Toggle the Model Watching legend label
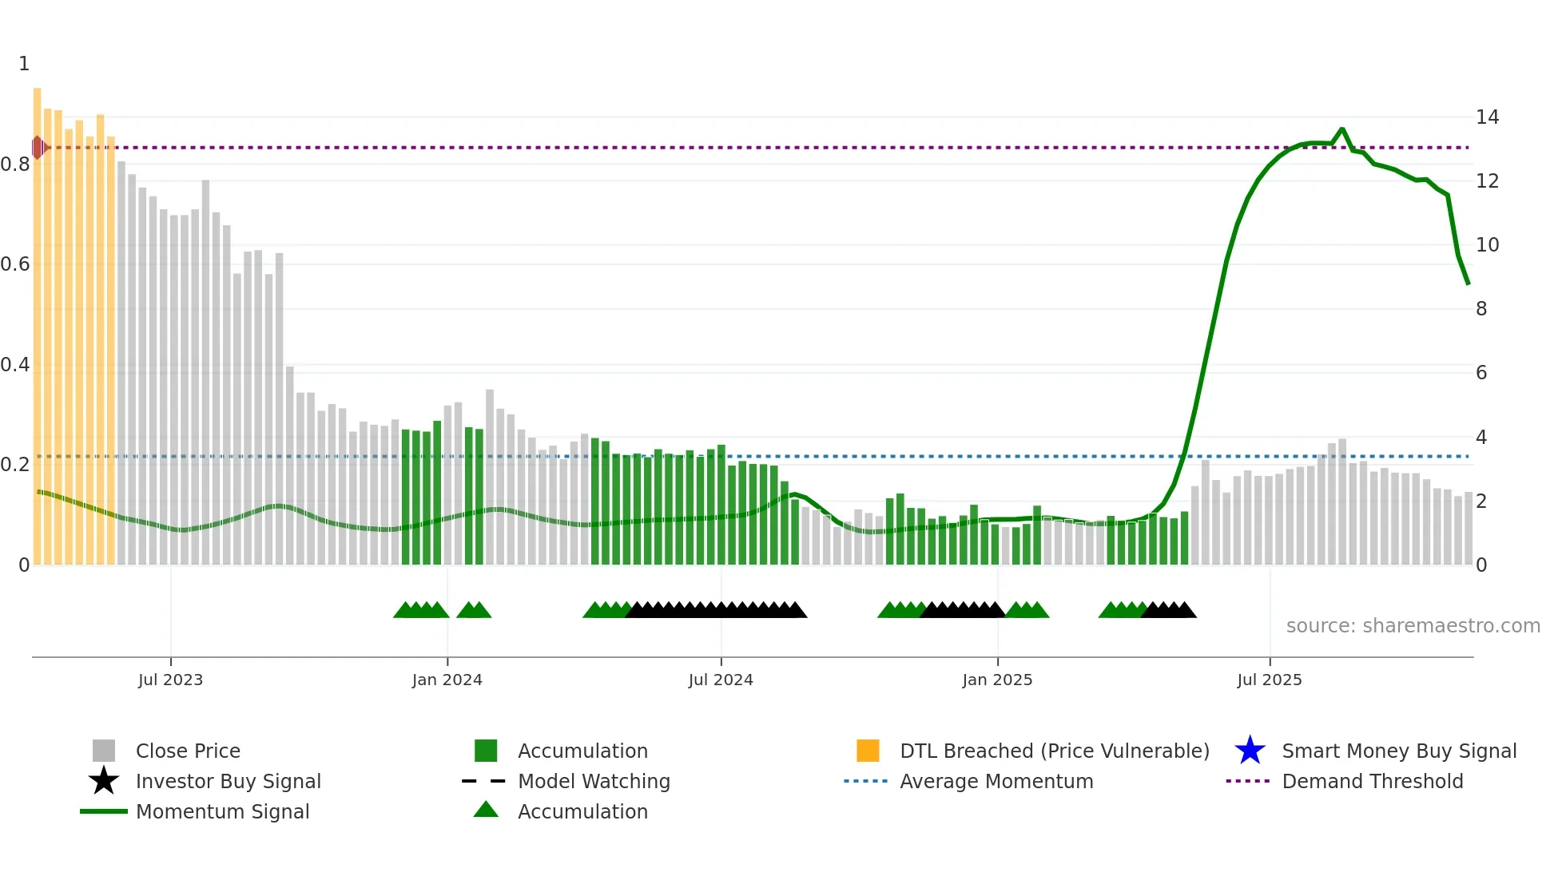This screenshot has height=880, width=1566. pos(594,781)
